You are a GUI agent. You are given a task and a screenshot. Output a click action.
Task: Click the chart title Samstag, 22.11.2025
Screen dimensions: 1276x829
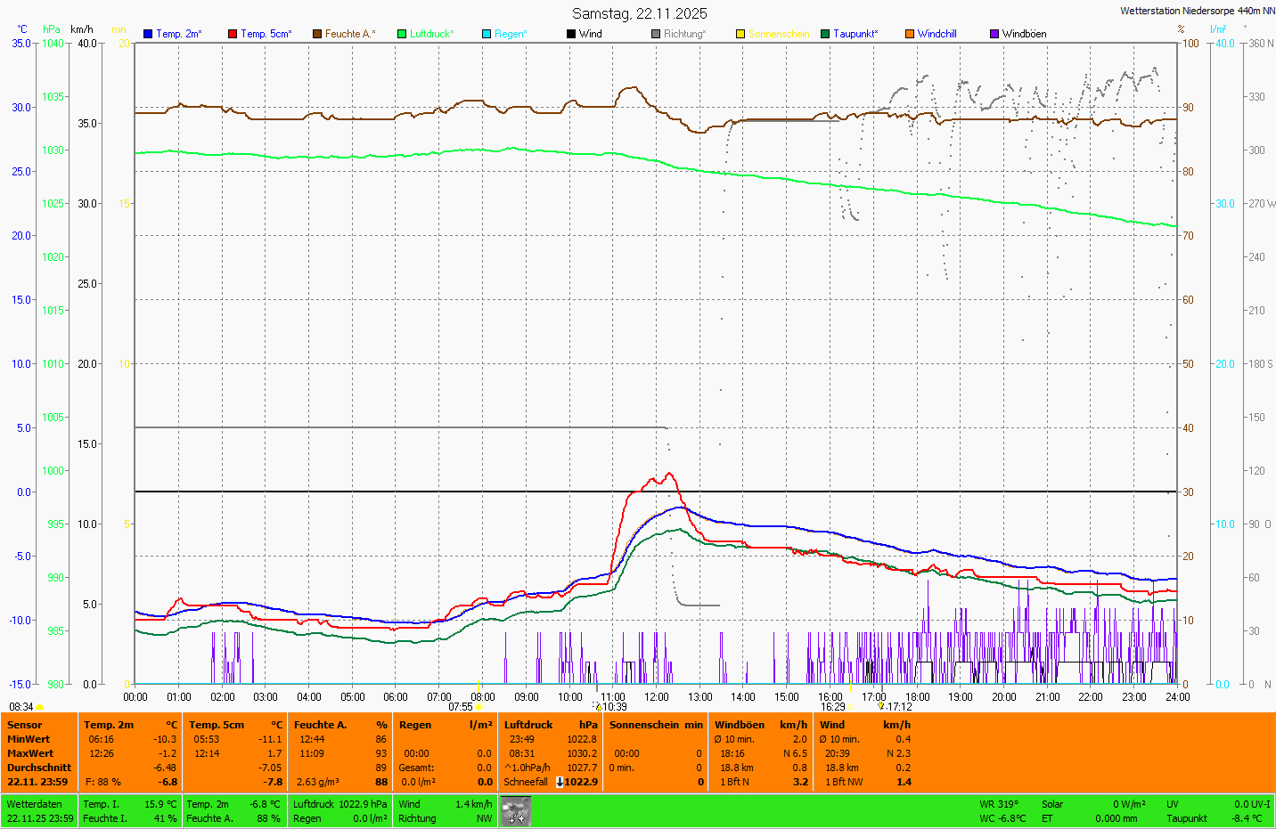[x=639, y=13]
